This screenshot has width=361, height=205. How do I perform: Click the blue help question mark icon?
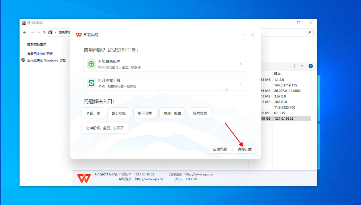click(x=311, y=66)
